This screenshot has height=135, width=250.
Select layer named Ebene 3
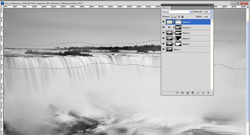pyautogui.click(x=186, y=33)
